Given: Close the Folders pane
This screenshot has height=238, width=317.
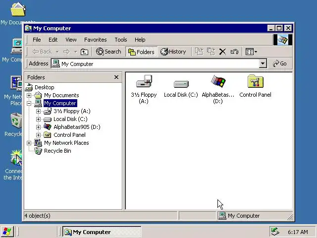Looking at the screenshot, I should [x=116, y=77].
